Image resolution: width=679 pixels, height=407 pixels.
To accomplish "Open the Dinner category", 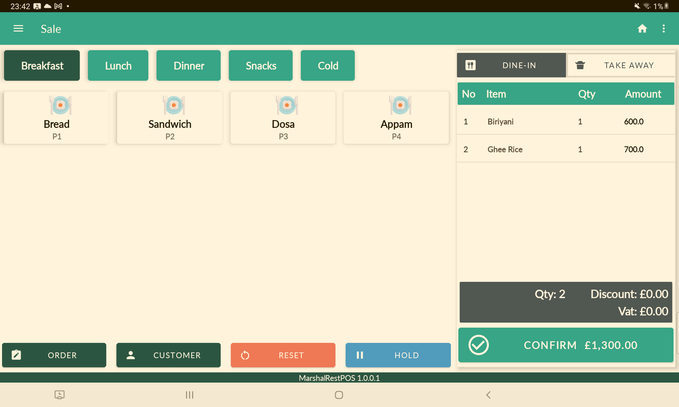I will [x=188, y=65].
